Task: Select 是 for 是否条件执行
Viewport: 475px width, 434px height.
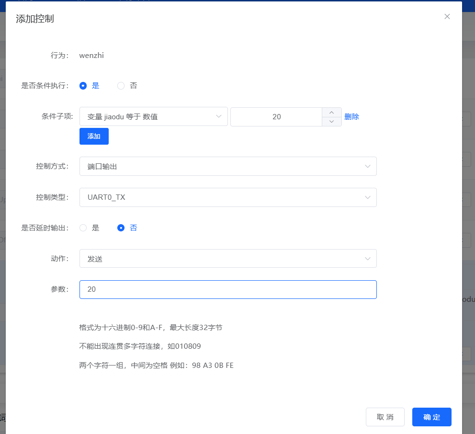Action: tap(83, 85)
